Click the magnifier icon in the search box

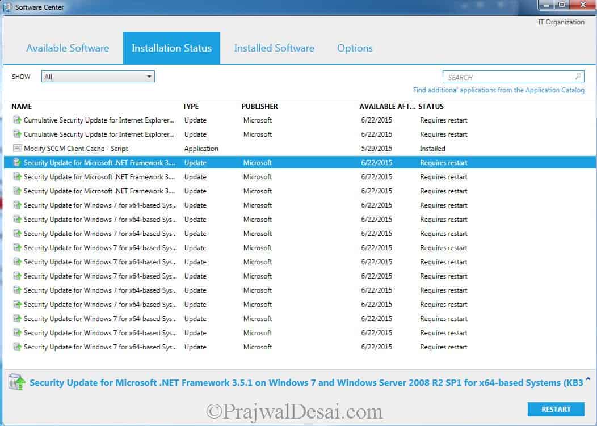[578, 77]
